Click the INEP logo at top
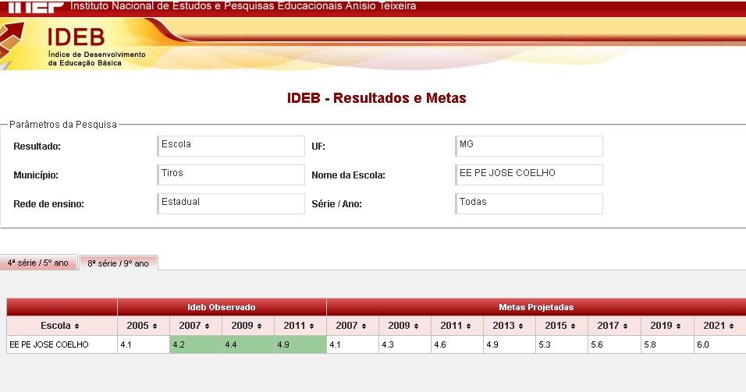 [x=36, y=6]
